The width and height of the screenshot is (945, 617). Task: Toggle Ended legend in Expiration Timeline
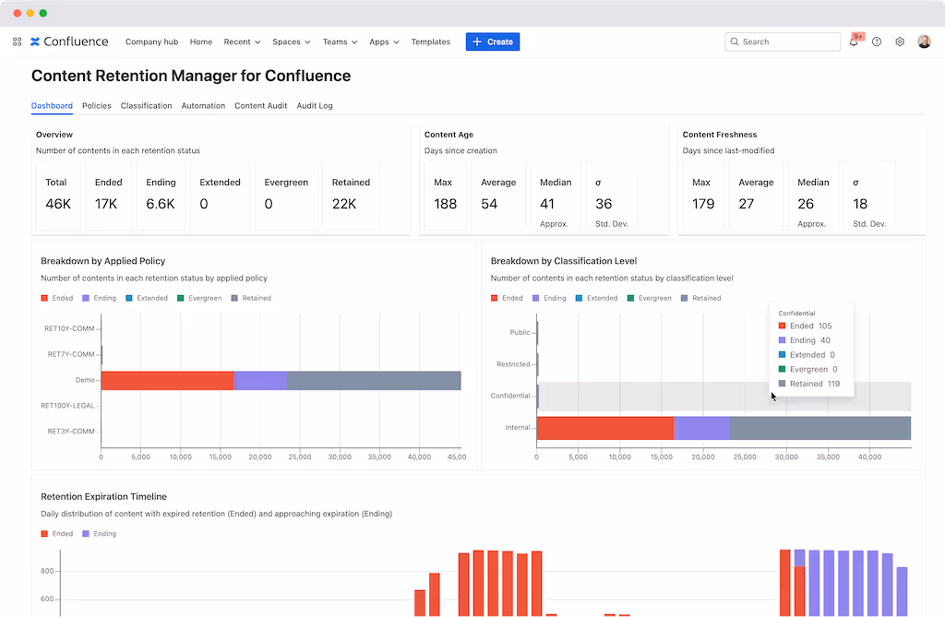coord(56,534)
